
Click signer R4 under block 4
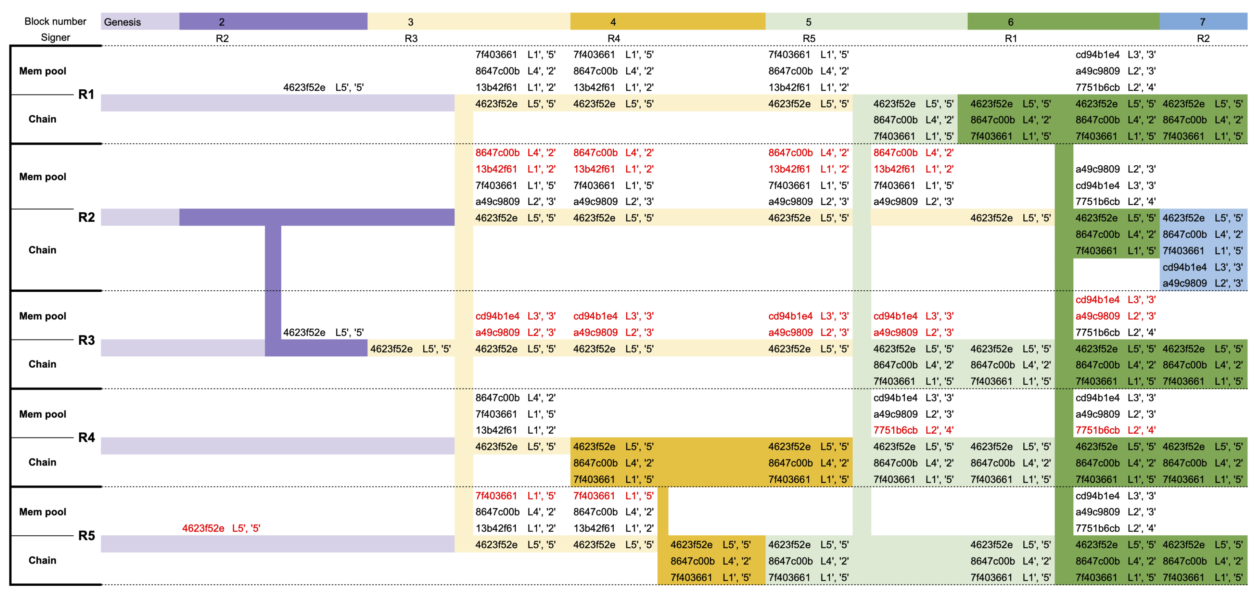tap(614, 38)
